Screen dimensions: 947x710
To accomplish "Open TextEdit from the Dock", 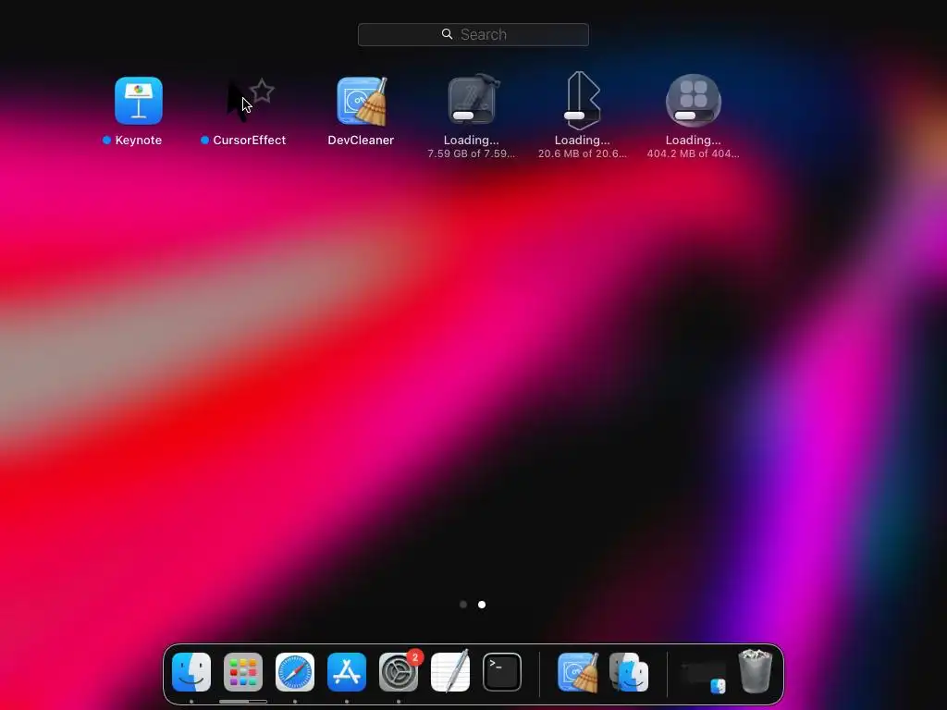I will [x=450, y=671].
